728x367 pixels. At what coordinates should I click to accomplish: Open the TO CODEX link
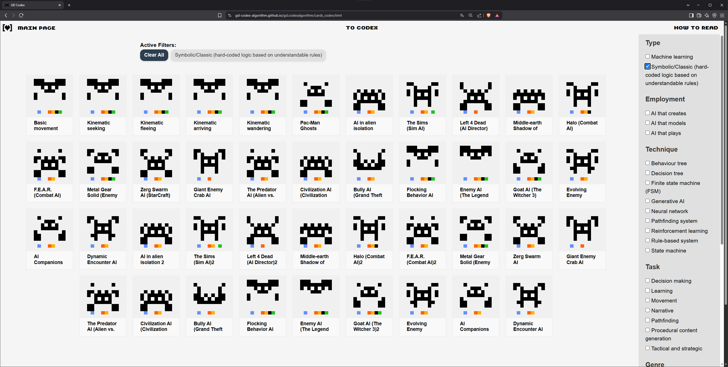pyautogui.click(x=362, y=28)
